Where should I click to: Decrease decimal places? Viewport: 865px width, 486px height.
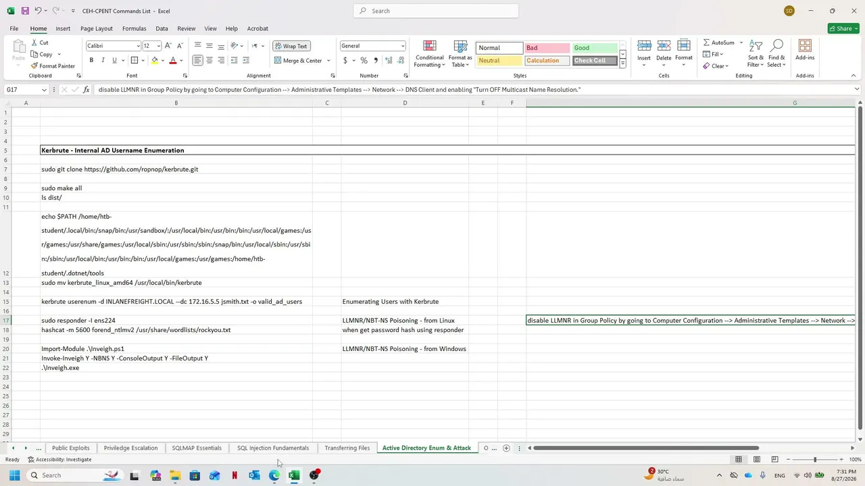pos(400,60)
